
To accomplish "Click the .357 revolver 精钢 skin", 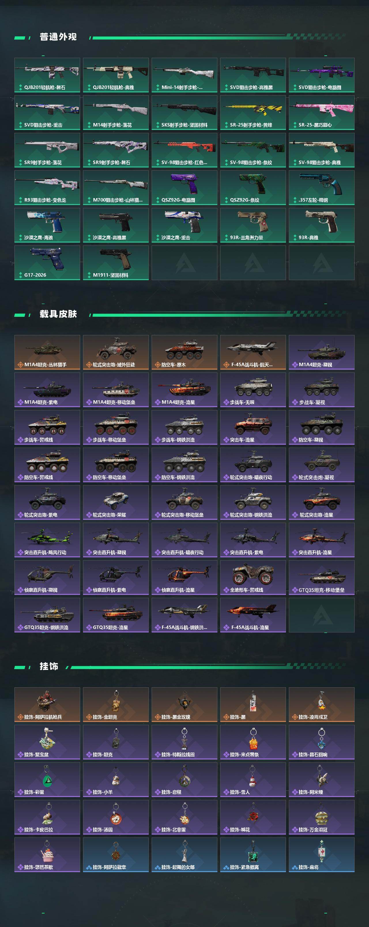I will click(321, 188).
